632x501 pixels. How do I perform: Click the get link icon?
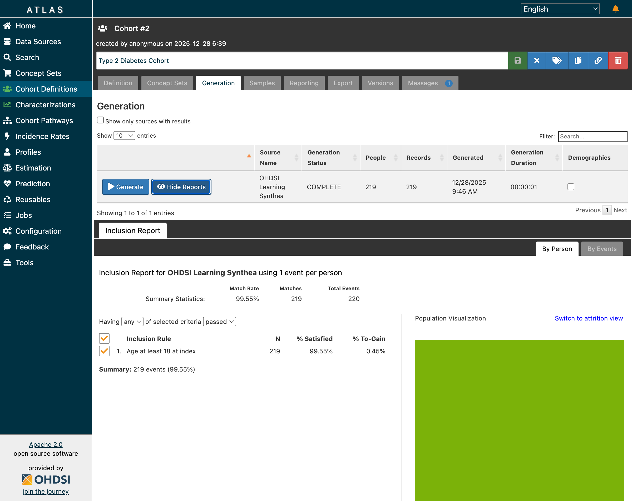point(598,61)
